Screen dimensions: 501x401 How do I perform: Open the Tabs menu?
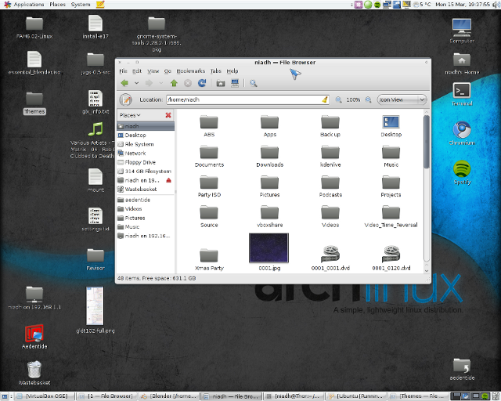(x=216, y=71)
